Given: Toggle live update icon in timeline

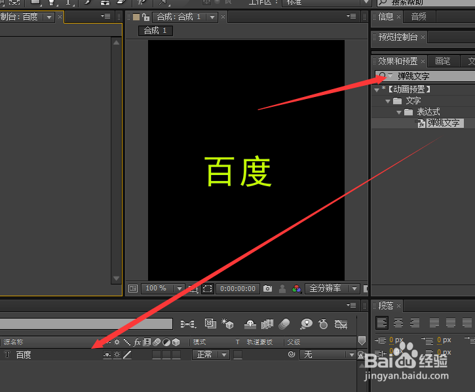Looking at the screenshot, I should (210, 324).
